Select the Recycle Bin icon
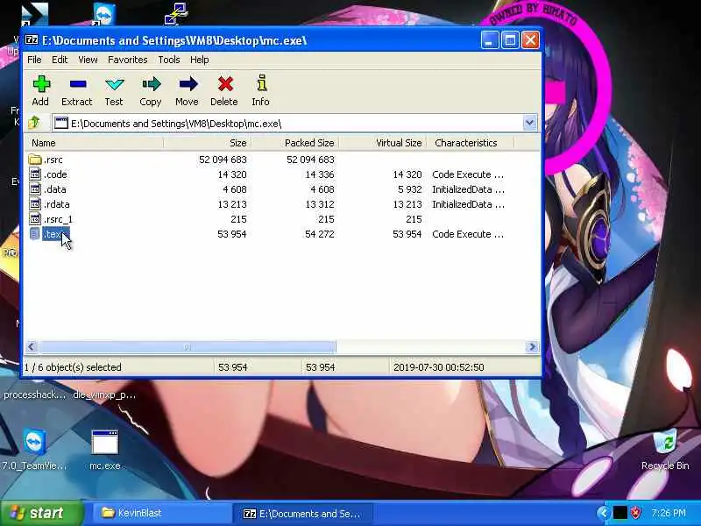Screen dimensions: 701x526 click(665, 442)
